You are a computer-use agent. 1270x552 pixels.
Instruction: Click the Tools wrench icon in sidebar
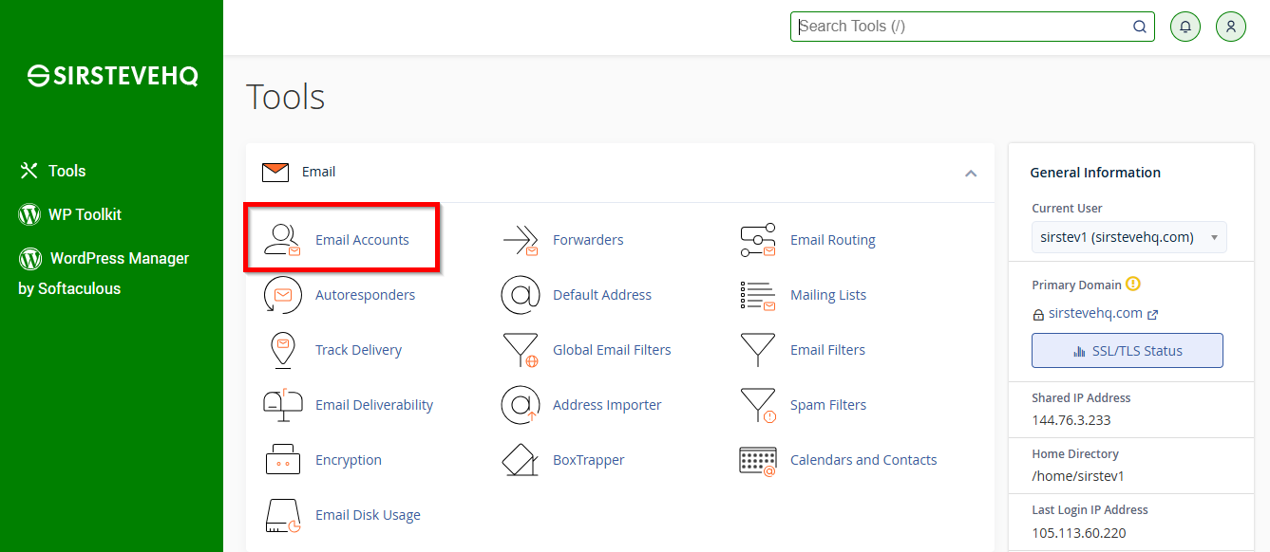click(x=29, y=171)
